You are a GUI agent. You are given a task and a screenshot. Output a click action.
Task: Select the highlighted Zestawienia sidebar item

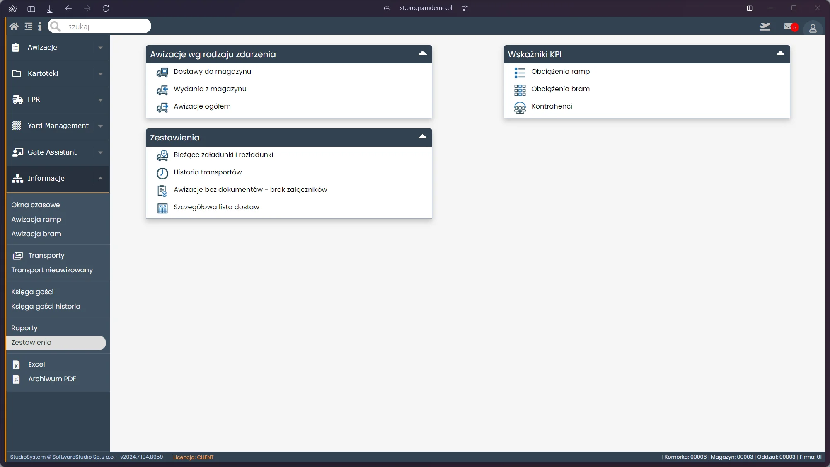tap(56, 343)
